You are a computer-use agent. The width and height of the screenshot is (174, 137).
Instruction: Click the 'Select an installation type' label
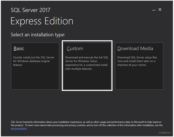pos(38,35)
